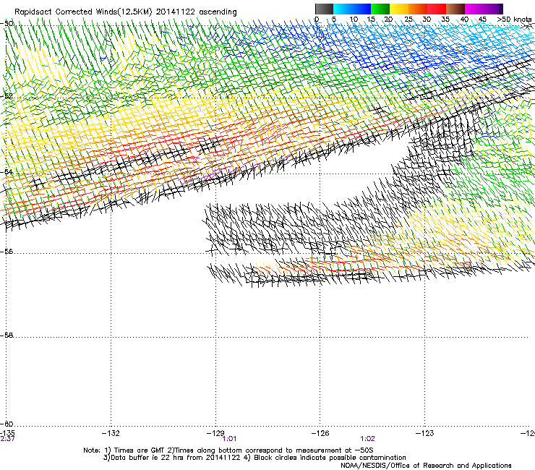Click the 'Data buffer is 22 hrs' note line
Screen dimensions: 535x470
(254, 458)
